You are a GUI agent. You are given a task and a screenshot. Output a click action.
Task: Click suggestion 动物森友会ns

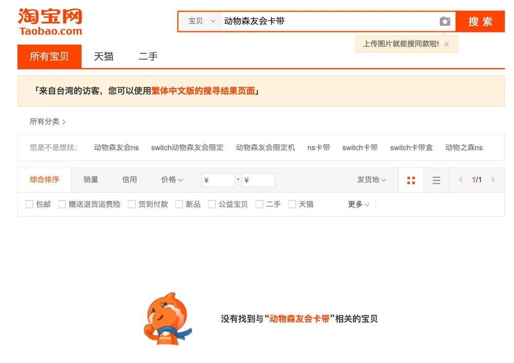click(x=116, y=148)
